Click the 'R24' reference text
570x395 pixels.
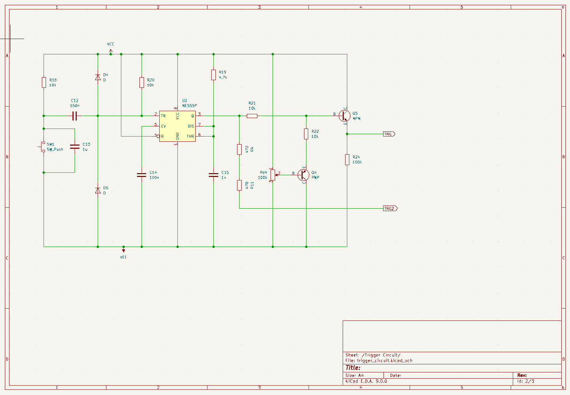point(356,157)
